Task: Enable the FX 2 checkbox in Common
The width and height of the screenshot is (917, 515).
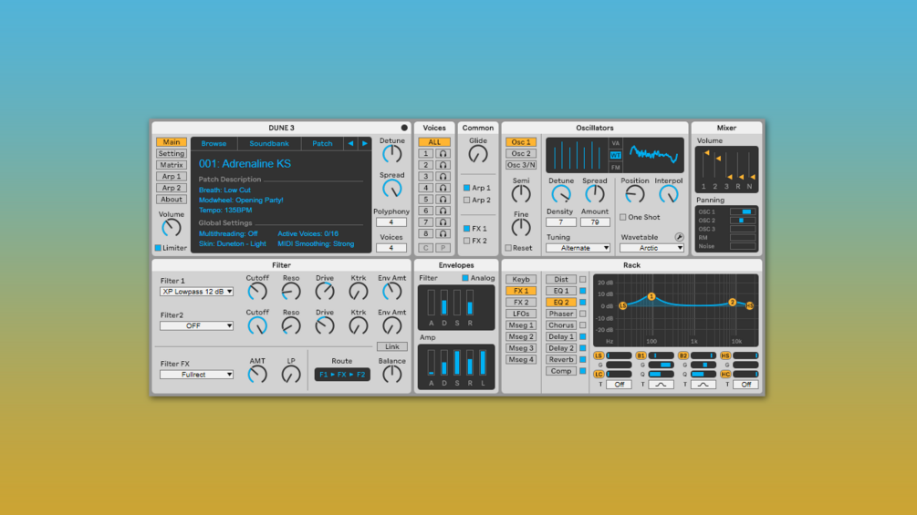Action: click(466, 241)
